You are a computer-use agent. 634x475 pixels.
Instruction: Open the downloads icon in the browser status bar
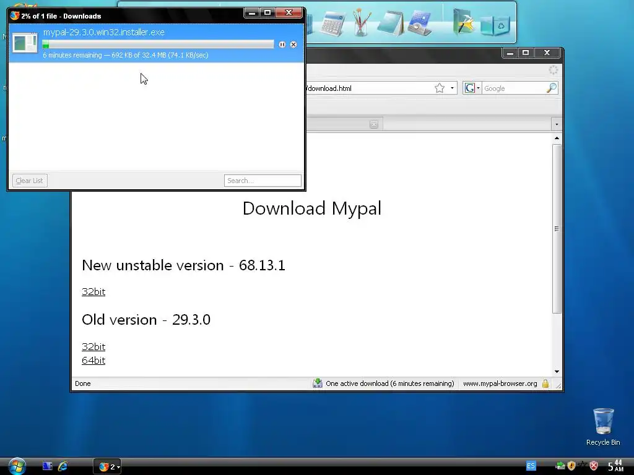click(x=318, y=383)
